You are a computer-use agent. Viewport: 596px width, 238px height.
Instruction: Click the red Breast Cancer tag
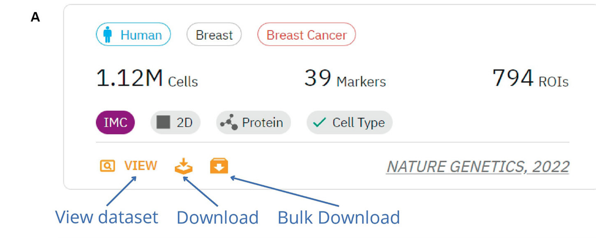pos(306,35)
